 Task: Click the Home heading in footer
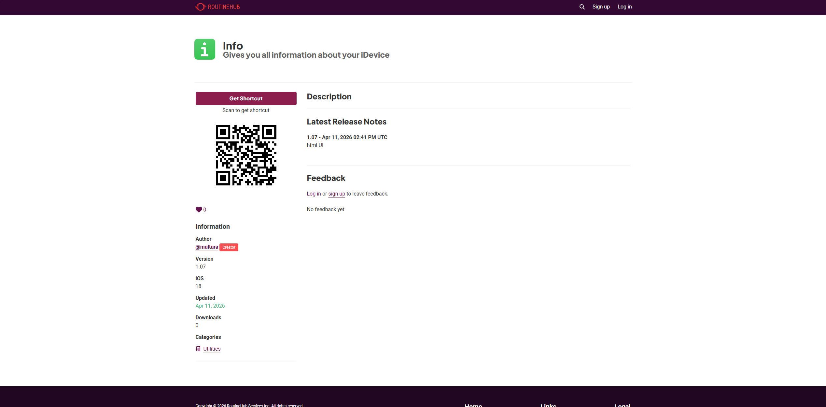pyautogui.click(x=473, y=405)
